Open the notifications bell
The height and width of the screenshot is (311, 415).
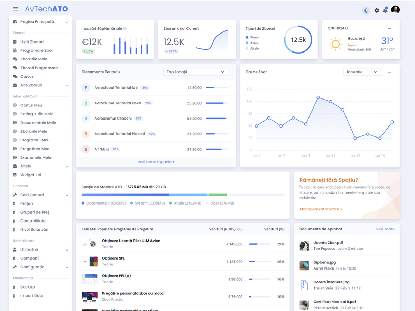coord(385,10)
